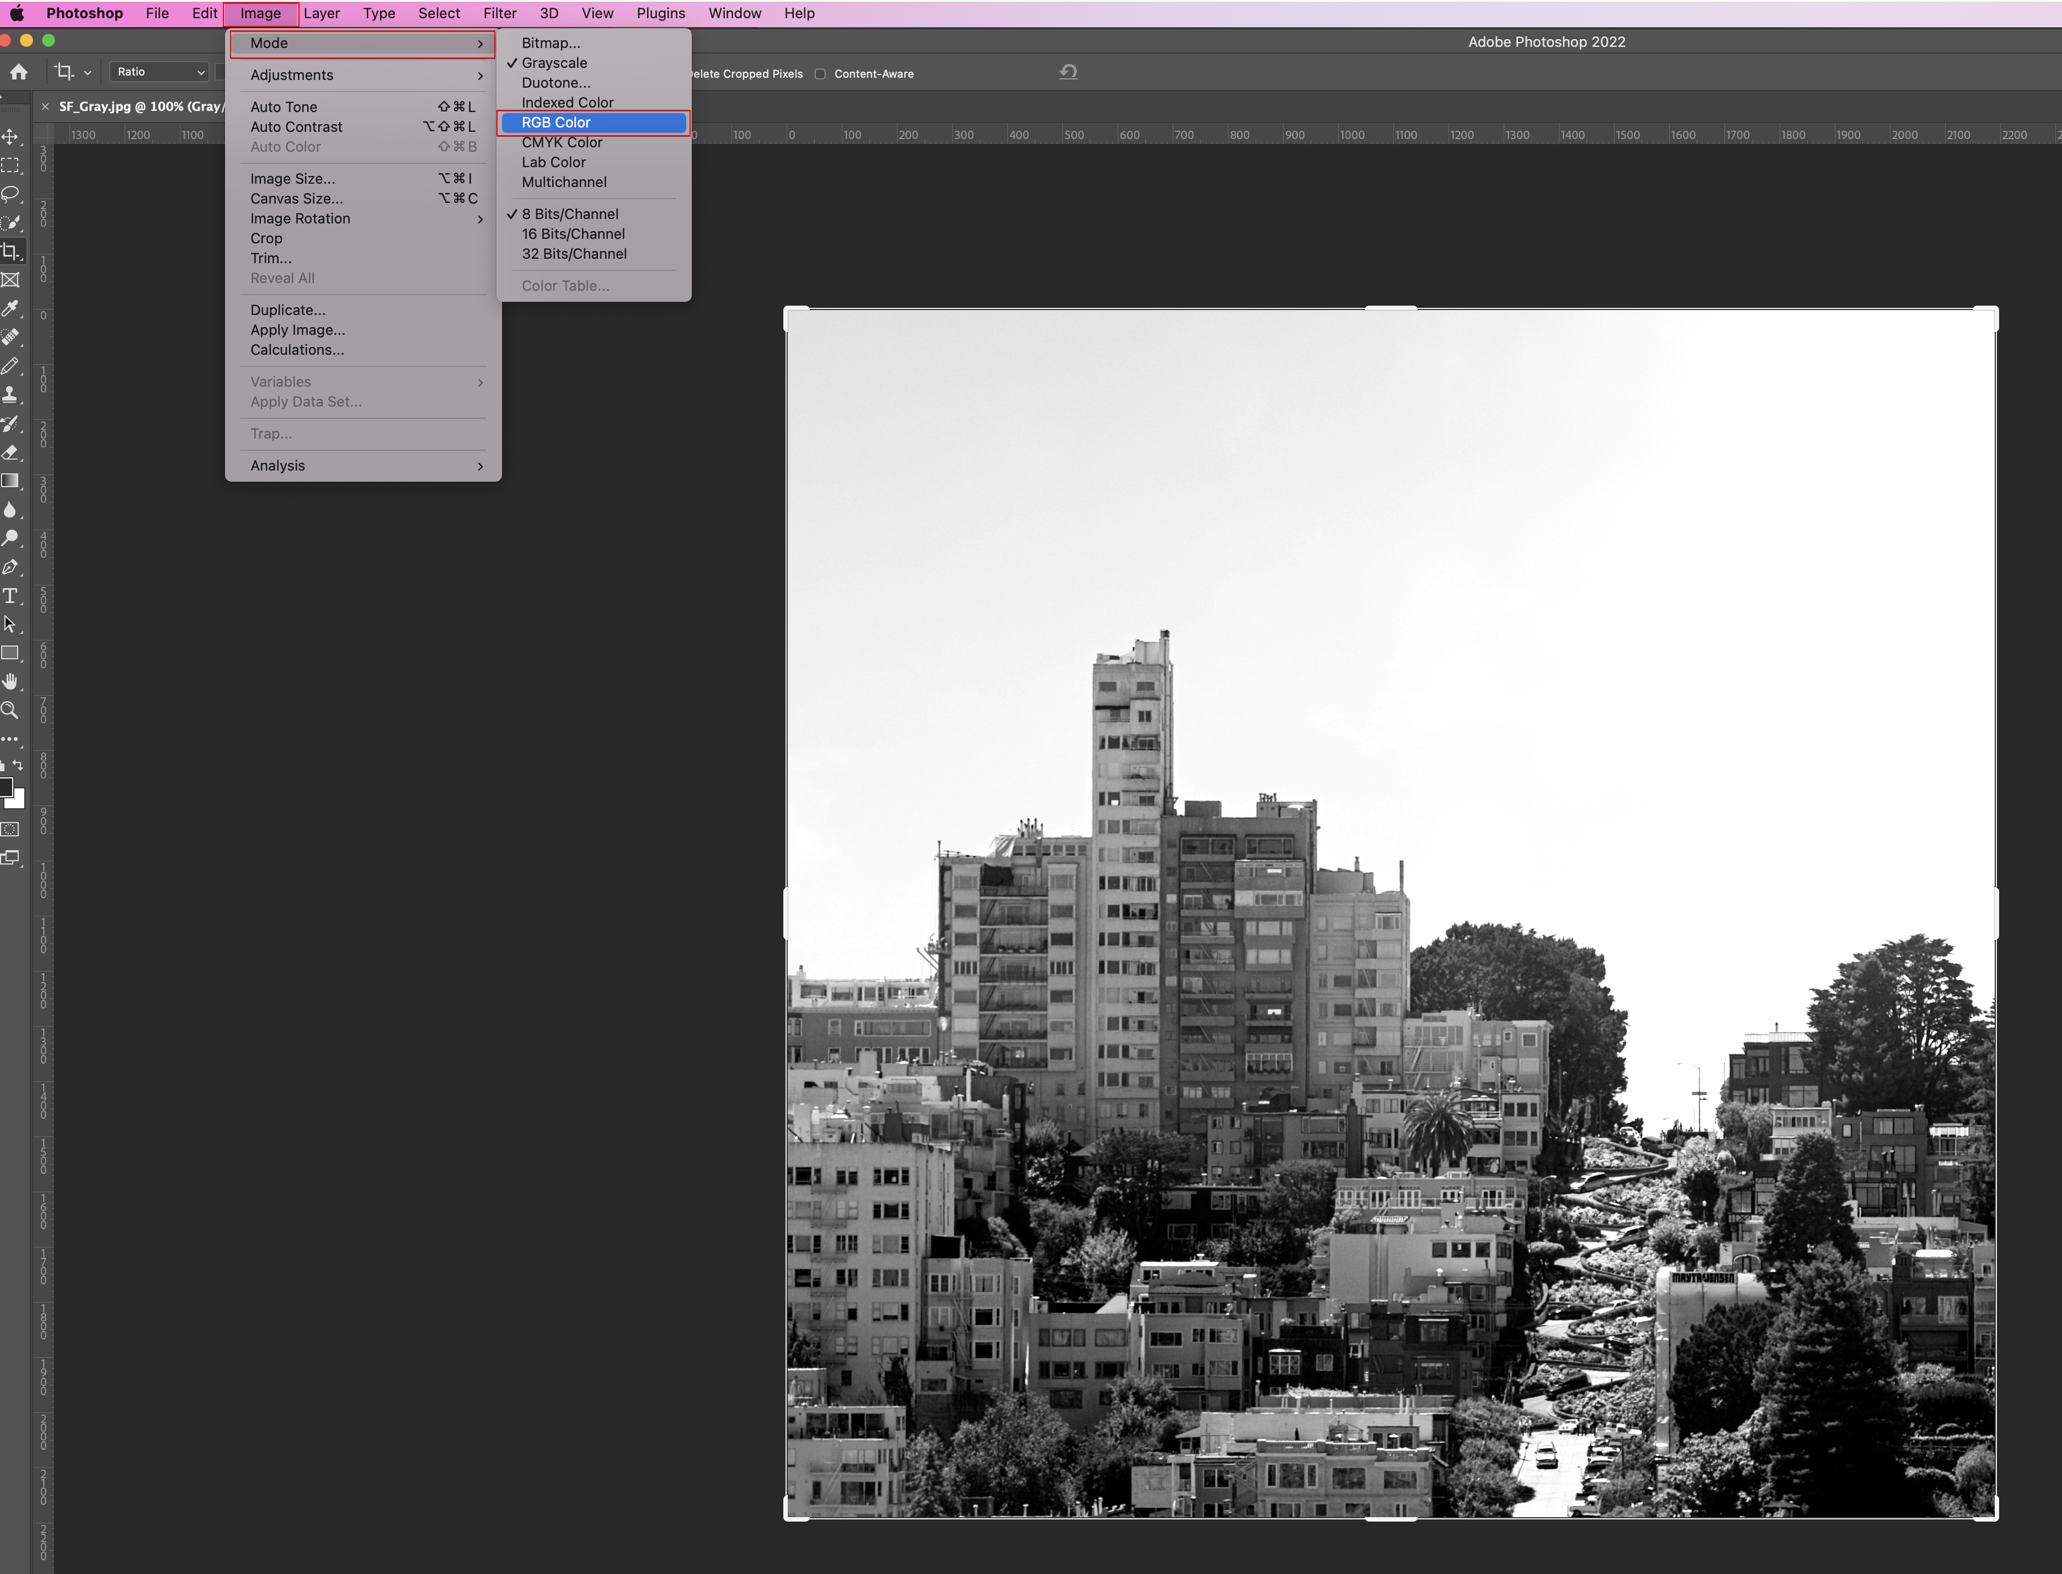2062x1574 pixels.
Task: Select the Lasso tool
Action: coord(10,194)
